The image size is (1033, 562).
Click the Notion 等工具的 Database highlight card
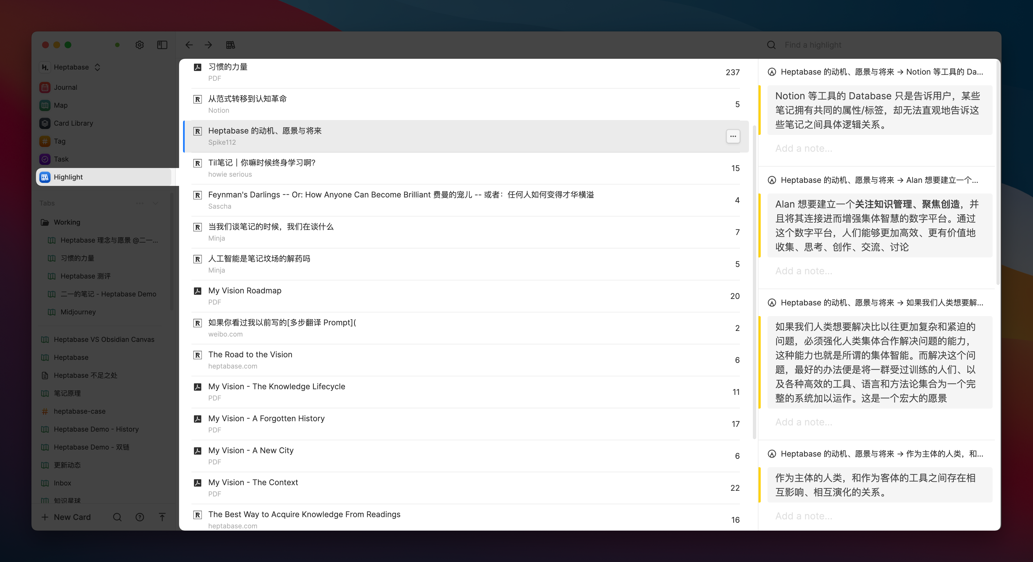click(880, 110)
